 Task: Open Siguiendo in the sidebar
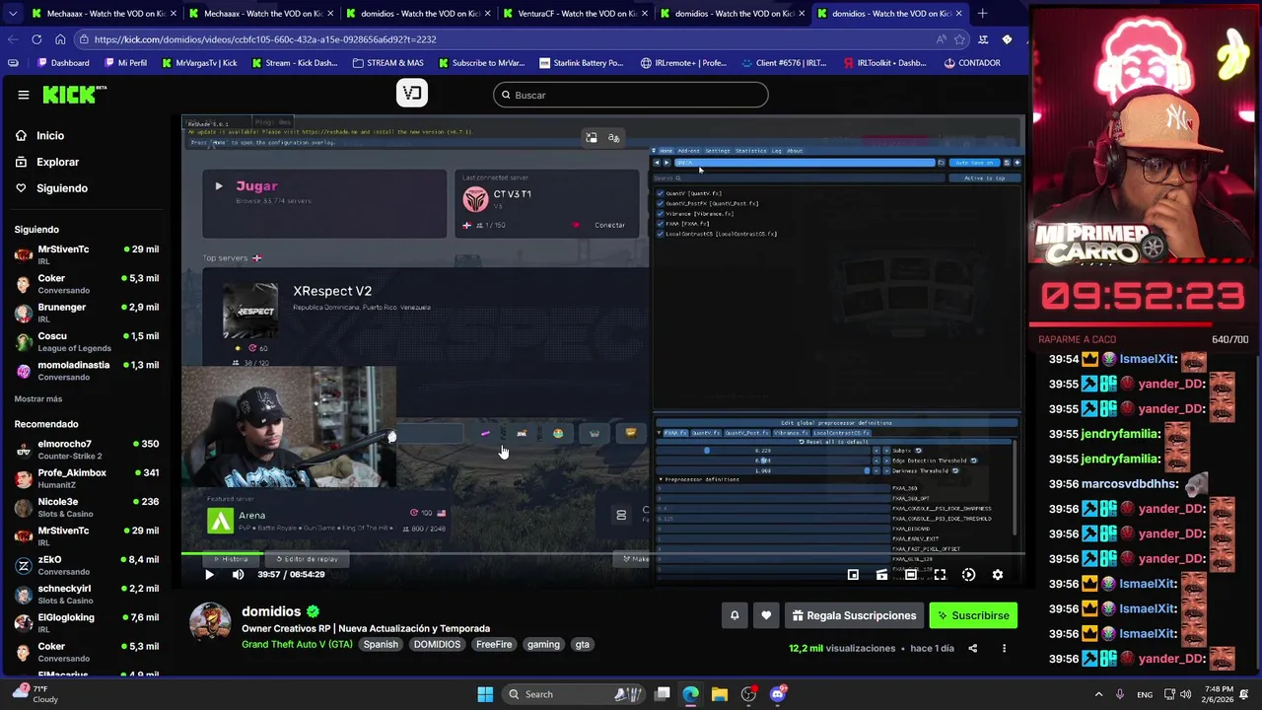[x=61, y=188]
